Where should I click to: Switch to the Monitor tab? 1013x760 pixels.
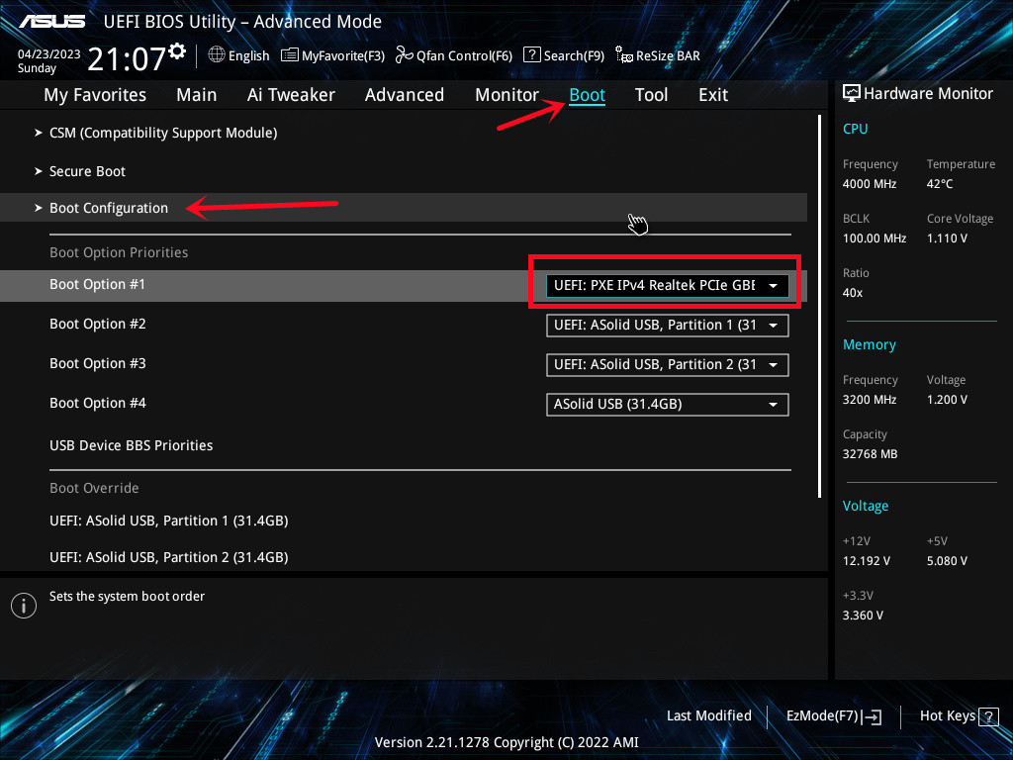(506, 95)
